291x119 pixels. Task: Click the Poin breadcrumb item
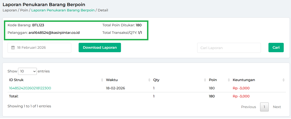(x=24, y=10)
